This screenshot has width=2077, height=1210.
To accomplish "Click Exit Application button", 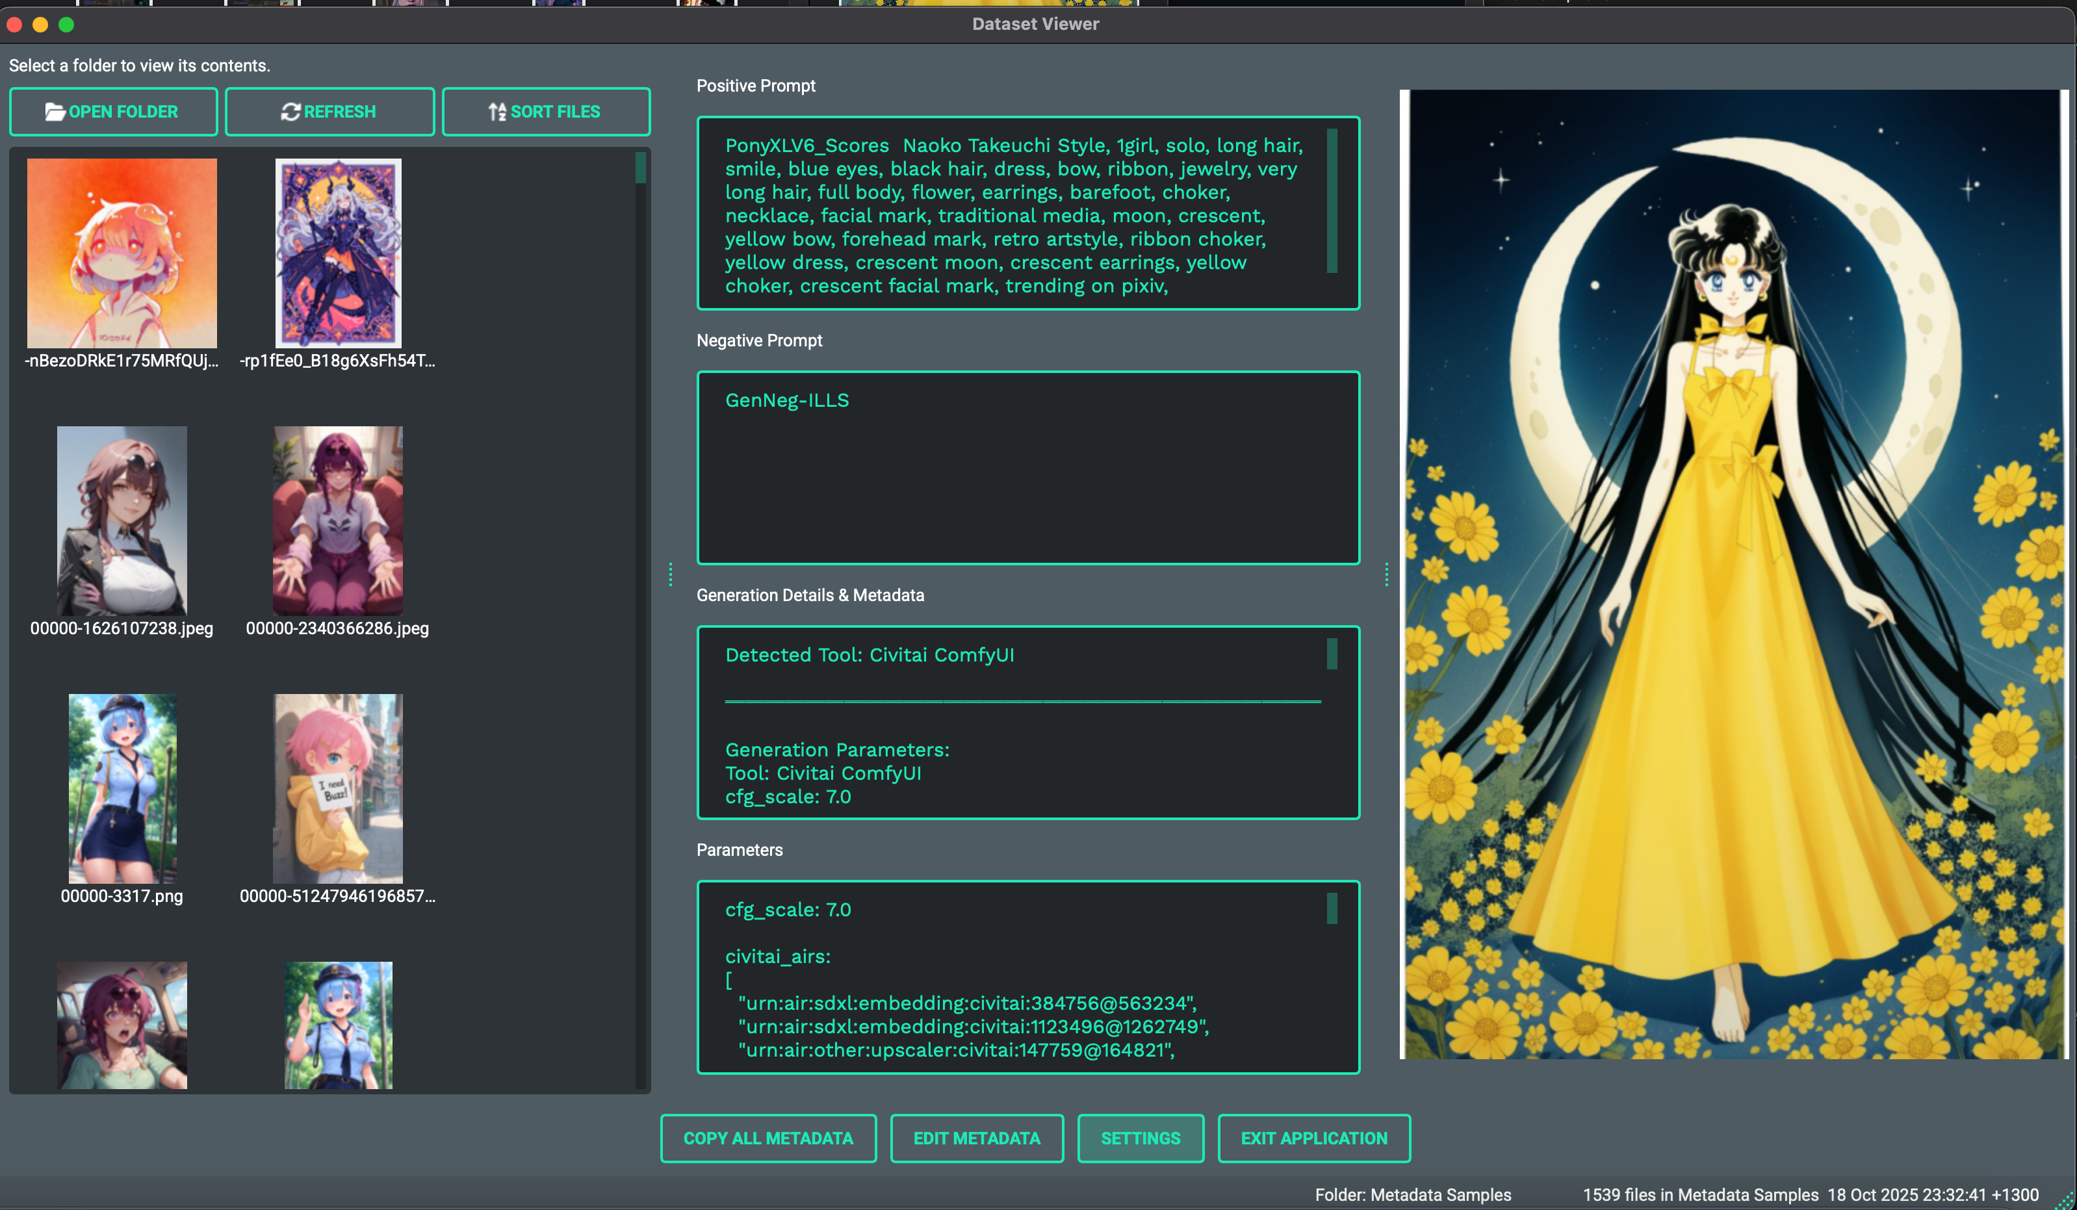I will pos(1314,1139).
